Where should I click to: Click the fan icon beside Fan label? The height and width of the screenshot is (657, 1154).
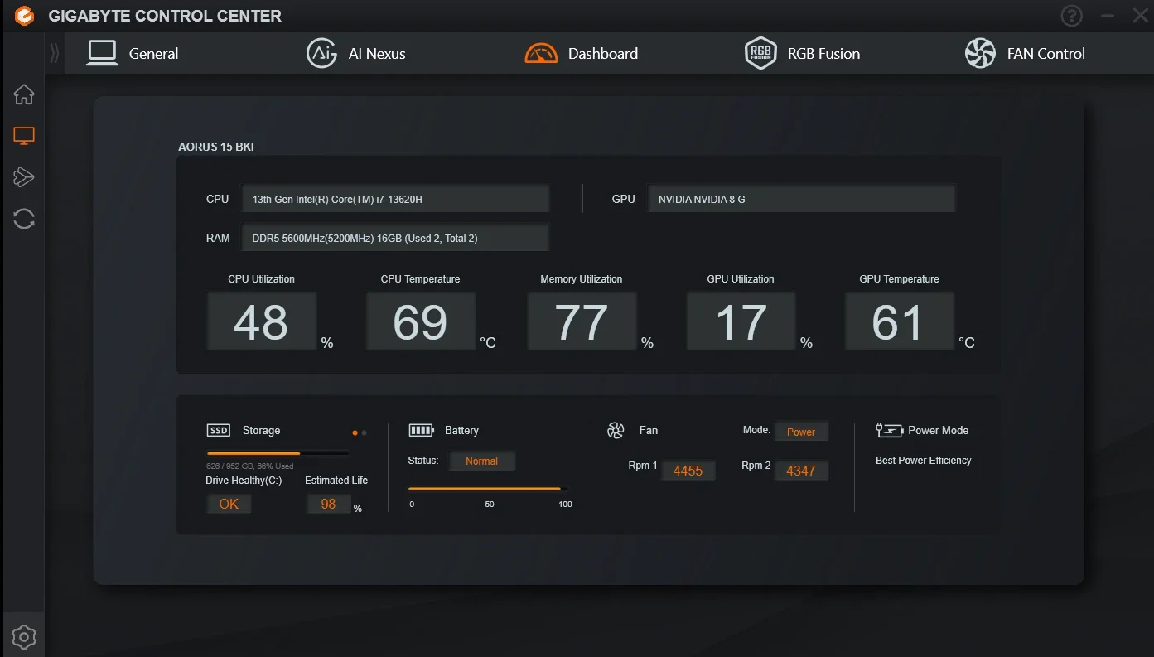(x=616, y=430)
